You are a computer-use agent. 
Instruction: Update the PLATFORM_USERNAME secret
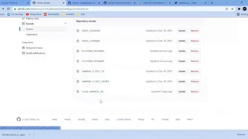point(182,61)
